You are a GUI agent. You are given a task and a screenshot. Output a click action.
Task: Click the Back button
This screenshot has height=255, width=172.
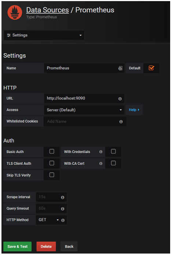(69, 247)
